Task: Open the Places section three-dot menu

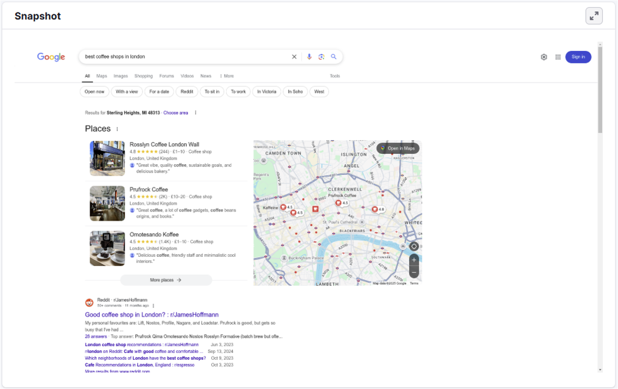Action: coord(117,128)
